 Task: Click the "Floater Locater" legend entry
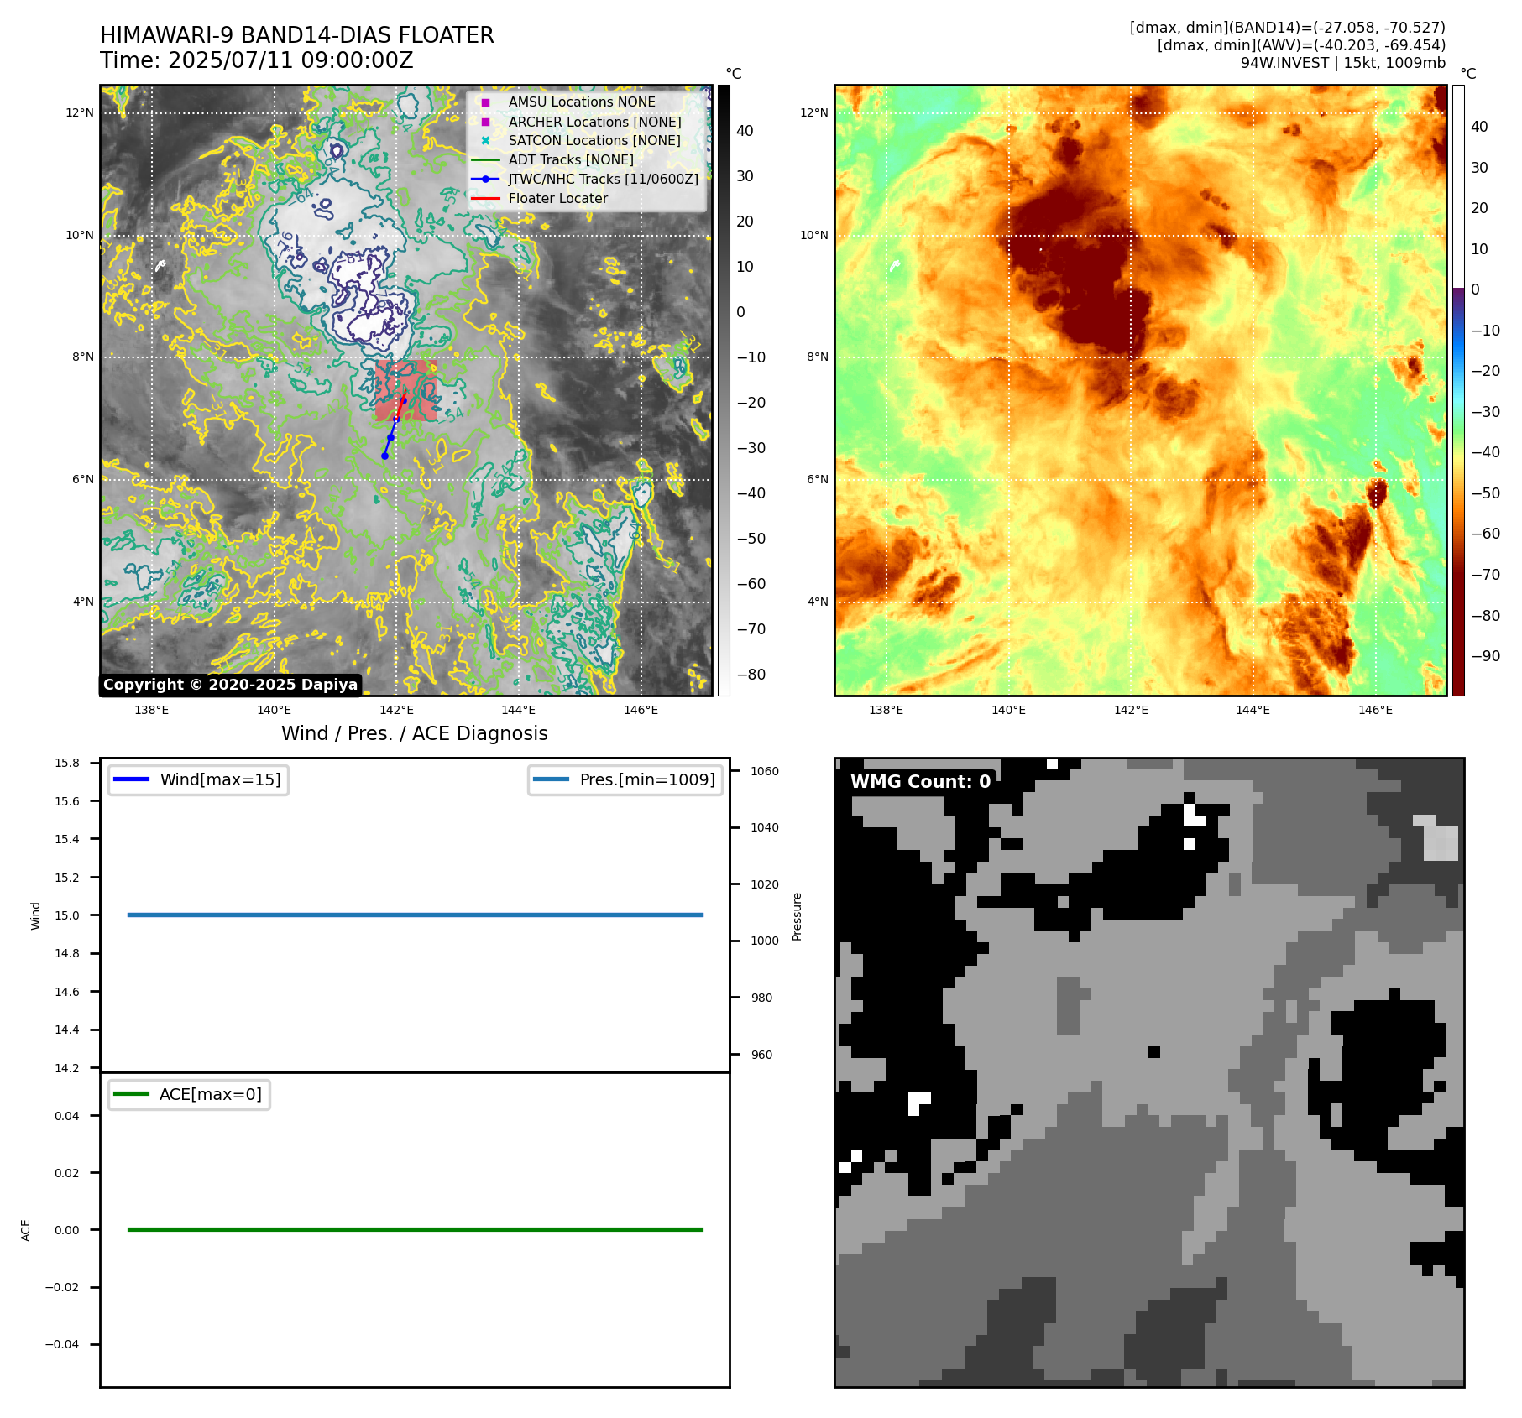coord(558,198)
